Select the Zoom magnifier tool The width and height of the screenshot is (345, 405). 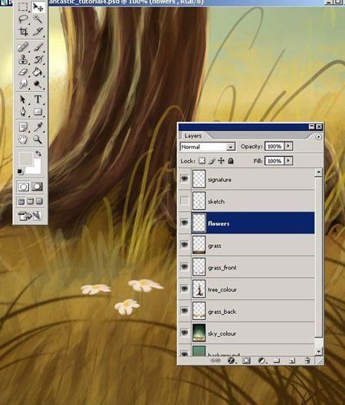38,139
